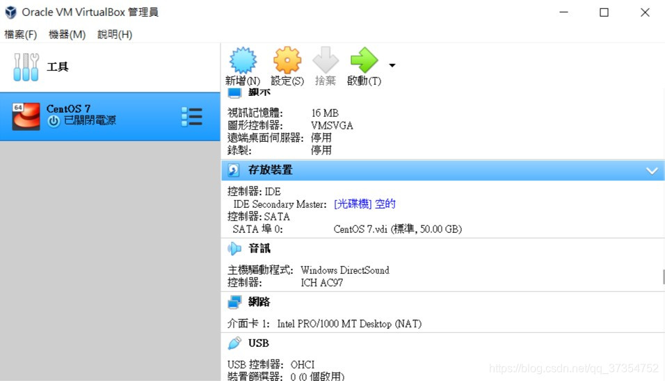This screenshot has width=665, height=381.
Task: Open CentOS 7 machine tools list menu icon
Action: pyautogui.click(x=192, y=117)
